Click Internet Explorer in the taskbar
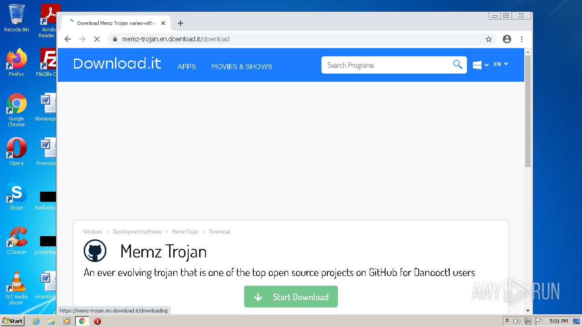The height and width of the screenshot is (327, 582). point(36,321)
